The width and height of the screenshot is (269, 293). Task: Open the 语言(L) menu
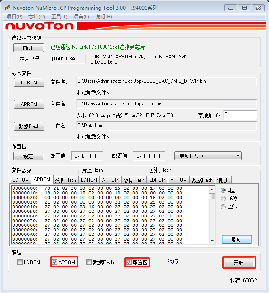point(81,17)
